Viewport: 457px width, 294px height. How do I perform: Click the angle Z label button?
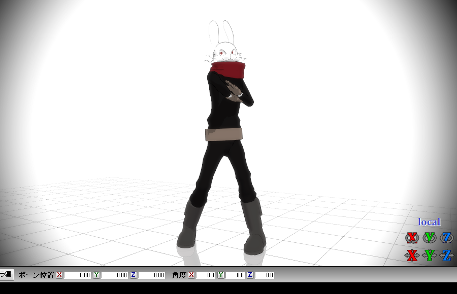click(x=250, y=275)
